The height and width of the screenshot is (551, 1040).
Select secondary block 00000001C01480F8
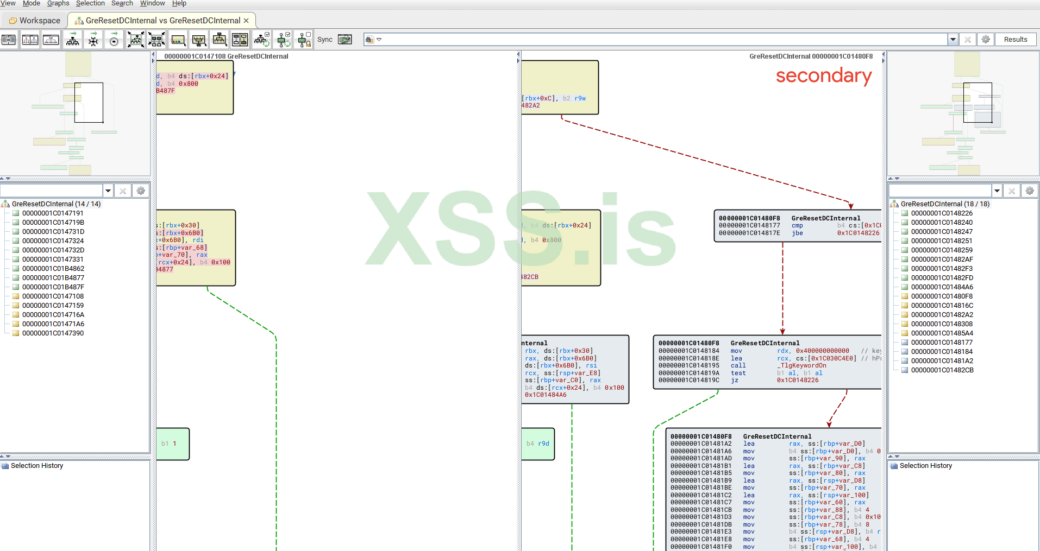pyautogui.click(x=942, y=296)
